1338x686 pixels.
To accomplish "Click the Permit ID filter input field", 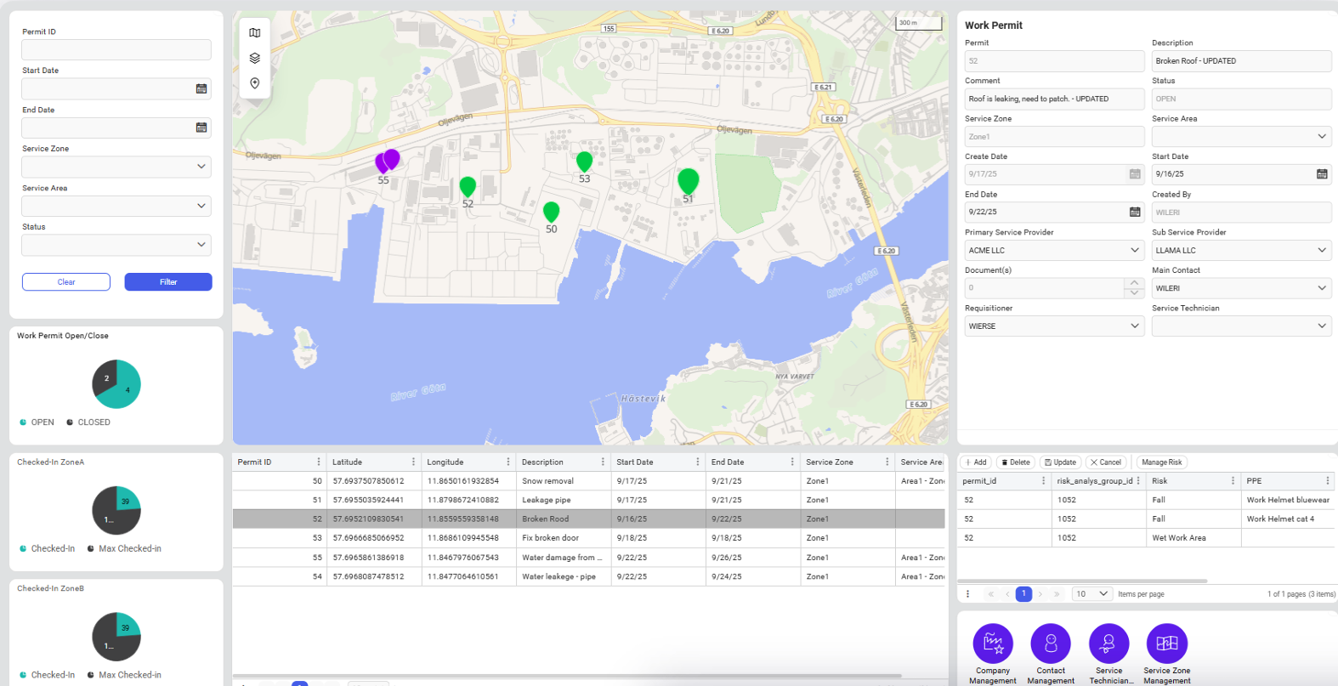I will click(x=116, y=50).
